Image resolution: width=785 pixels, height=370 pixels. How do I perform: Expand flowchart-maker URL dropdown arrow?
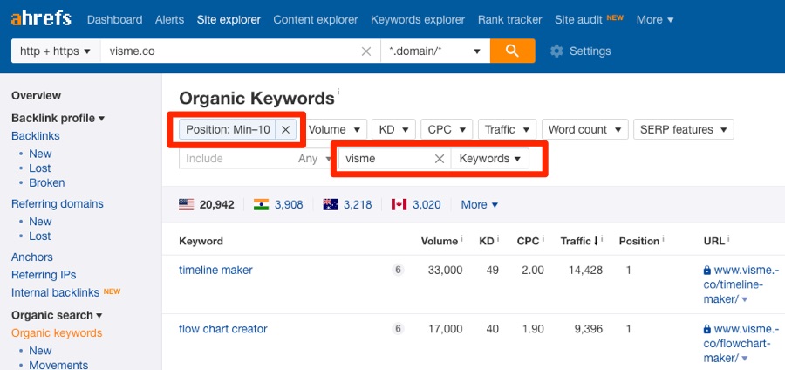745,359
